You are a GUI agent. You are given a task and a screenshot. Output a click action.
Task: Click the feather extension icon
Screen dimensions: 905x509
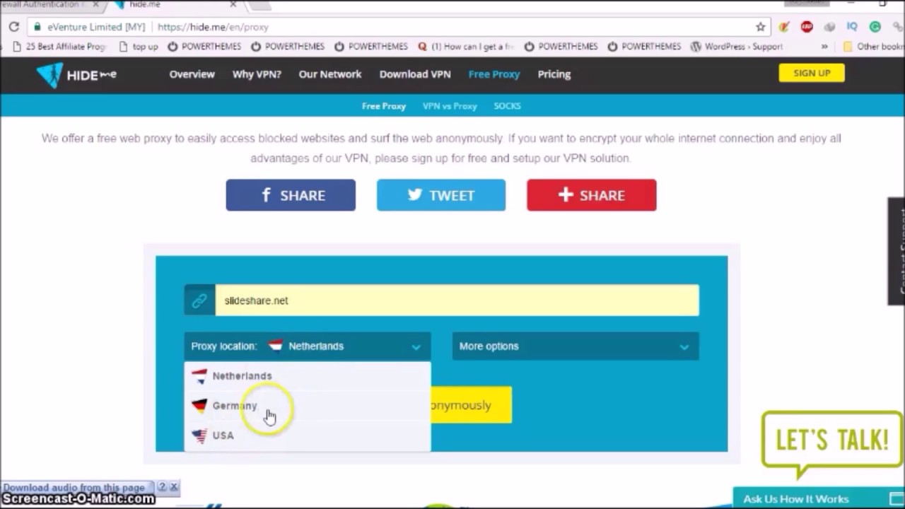pyautogui.click(x=784, y=27)
